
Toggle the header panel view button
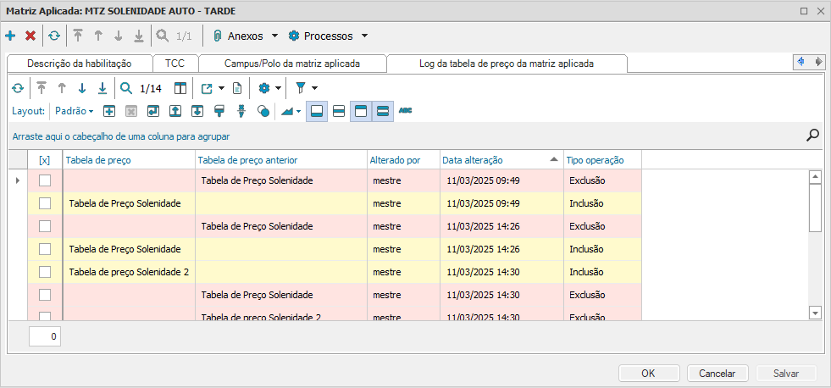coord(361,111)
